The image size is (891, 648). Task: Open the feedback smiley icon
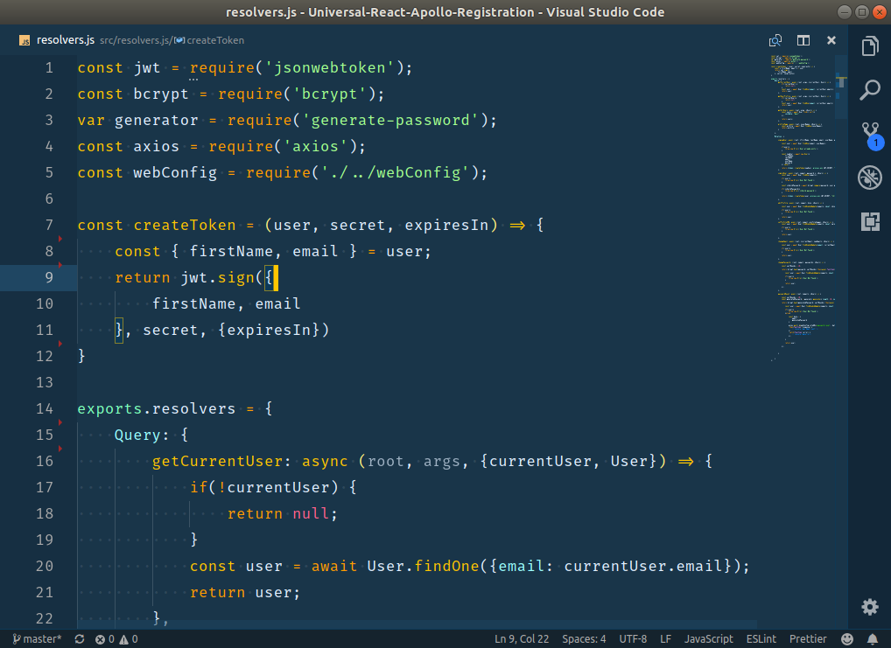846,639
